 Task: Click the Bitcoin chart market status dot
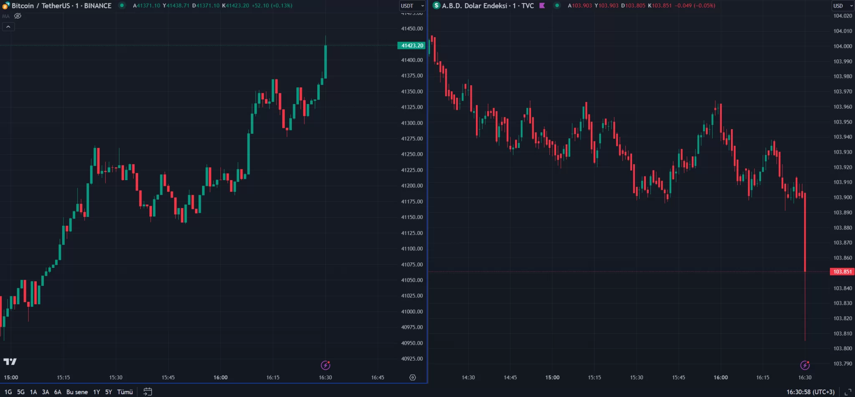pyautogui.click(x=122, y=5)
